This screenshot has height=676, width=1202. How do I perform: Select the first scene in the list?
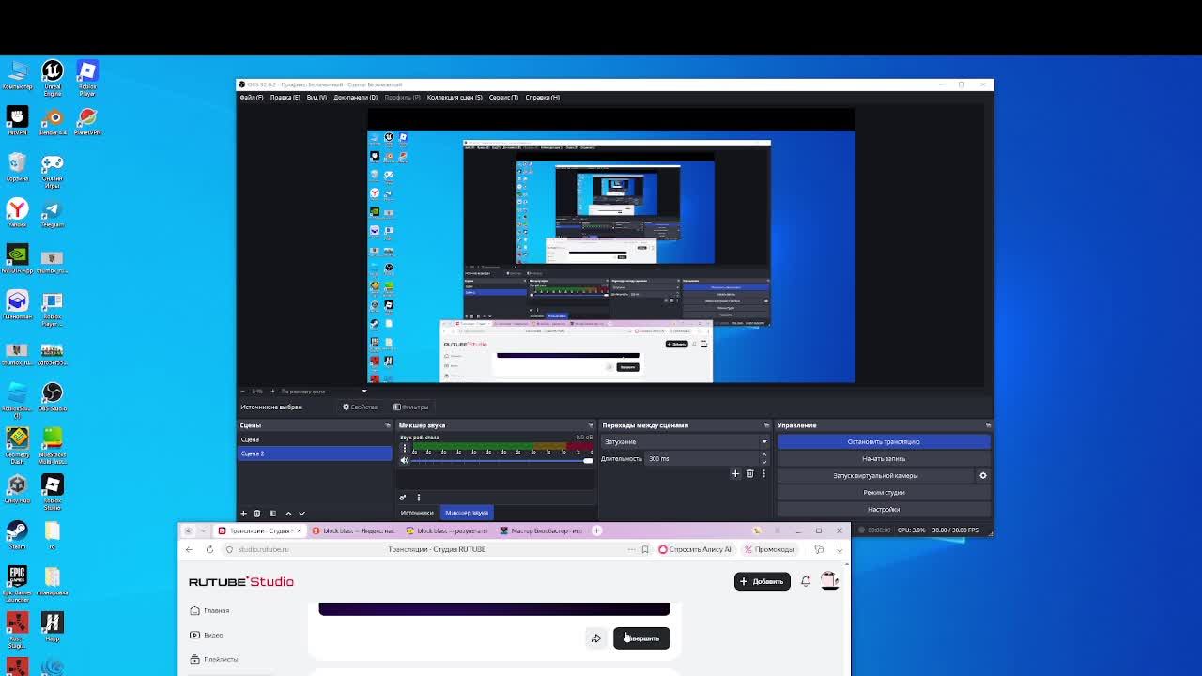[x=315, y=439]
